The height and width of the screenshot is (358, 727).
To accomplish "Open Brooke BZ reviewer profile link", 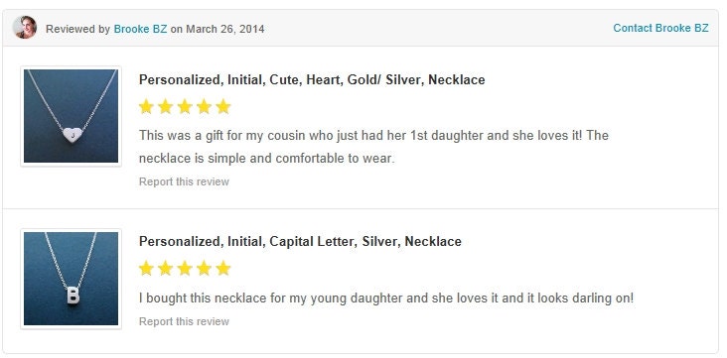I will tap(140, 29).
